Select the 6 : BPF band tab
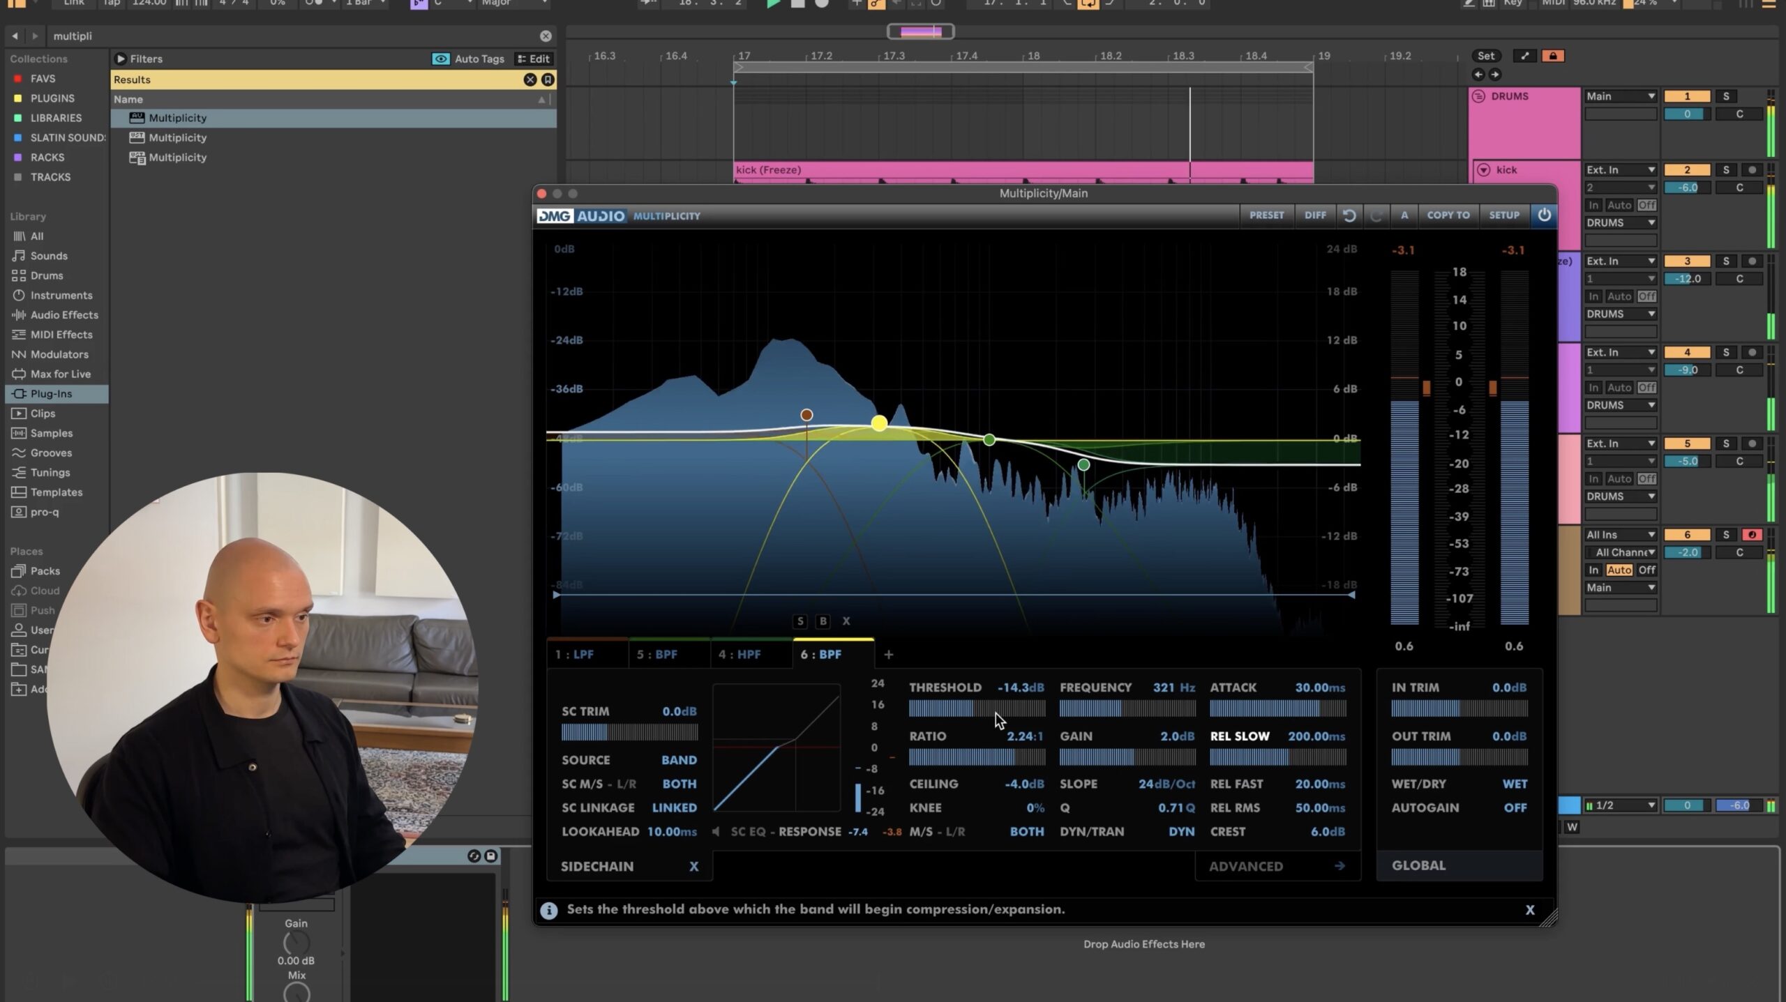The image size is (1786, 1002). (x=834, y=654)
